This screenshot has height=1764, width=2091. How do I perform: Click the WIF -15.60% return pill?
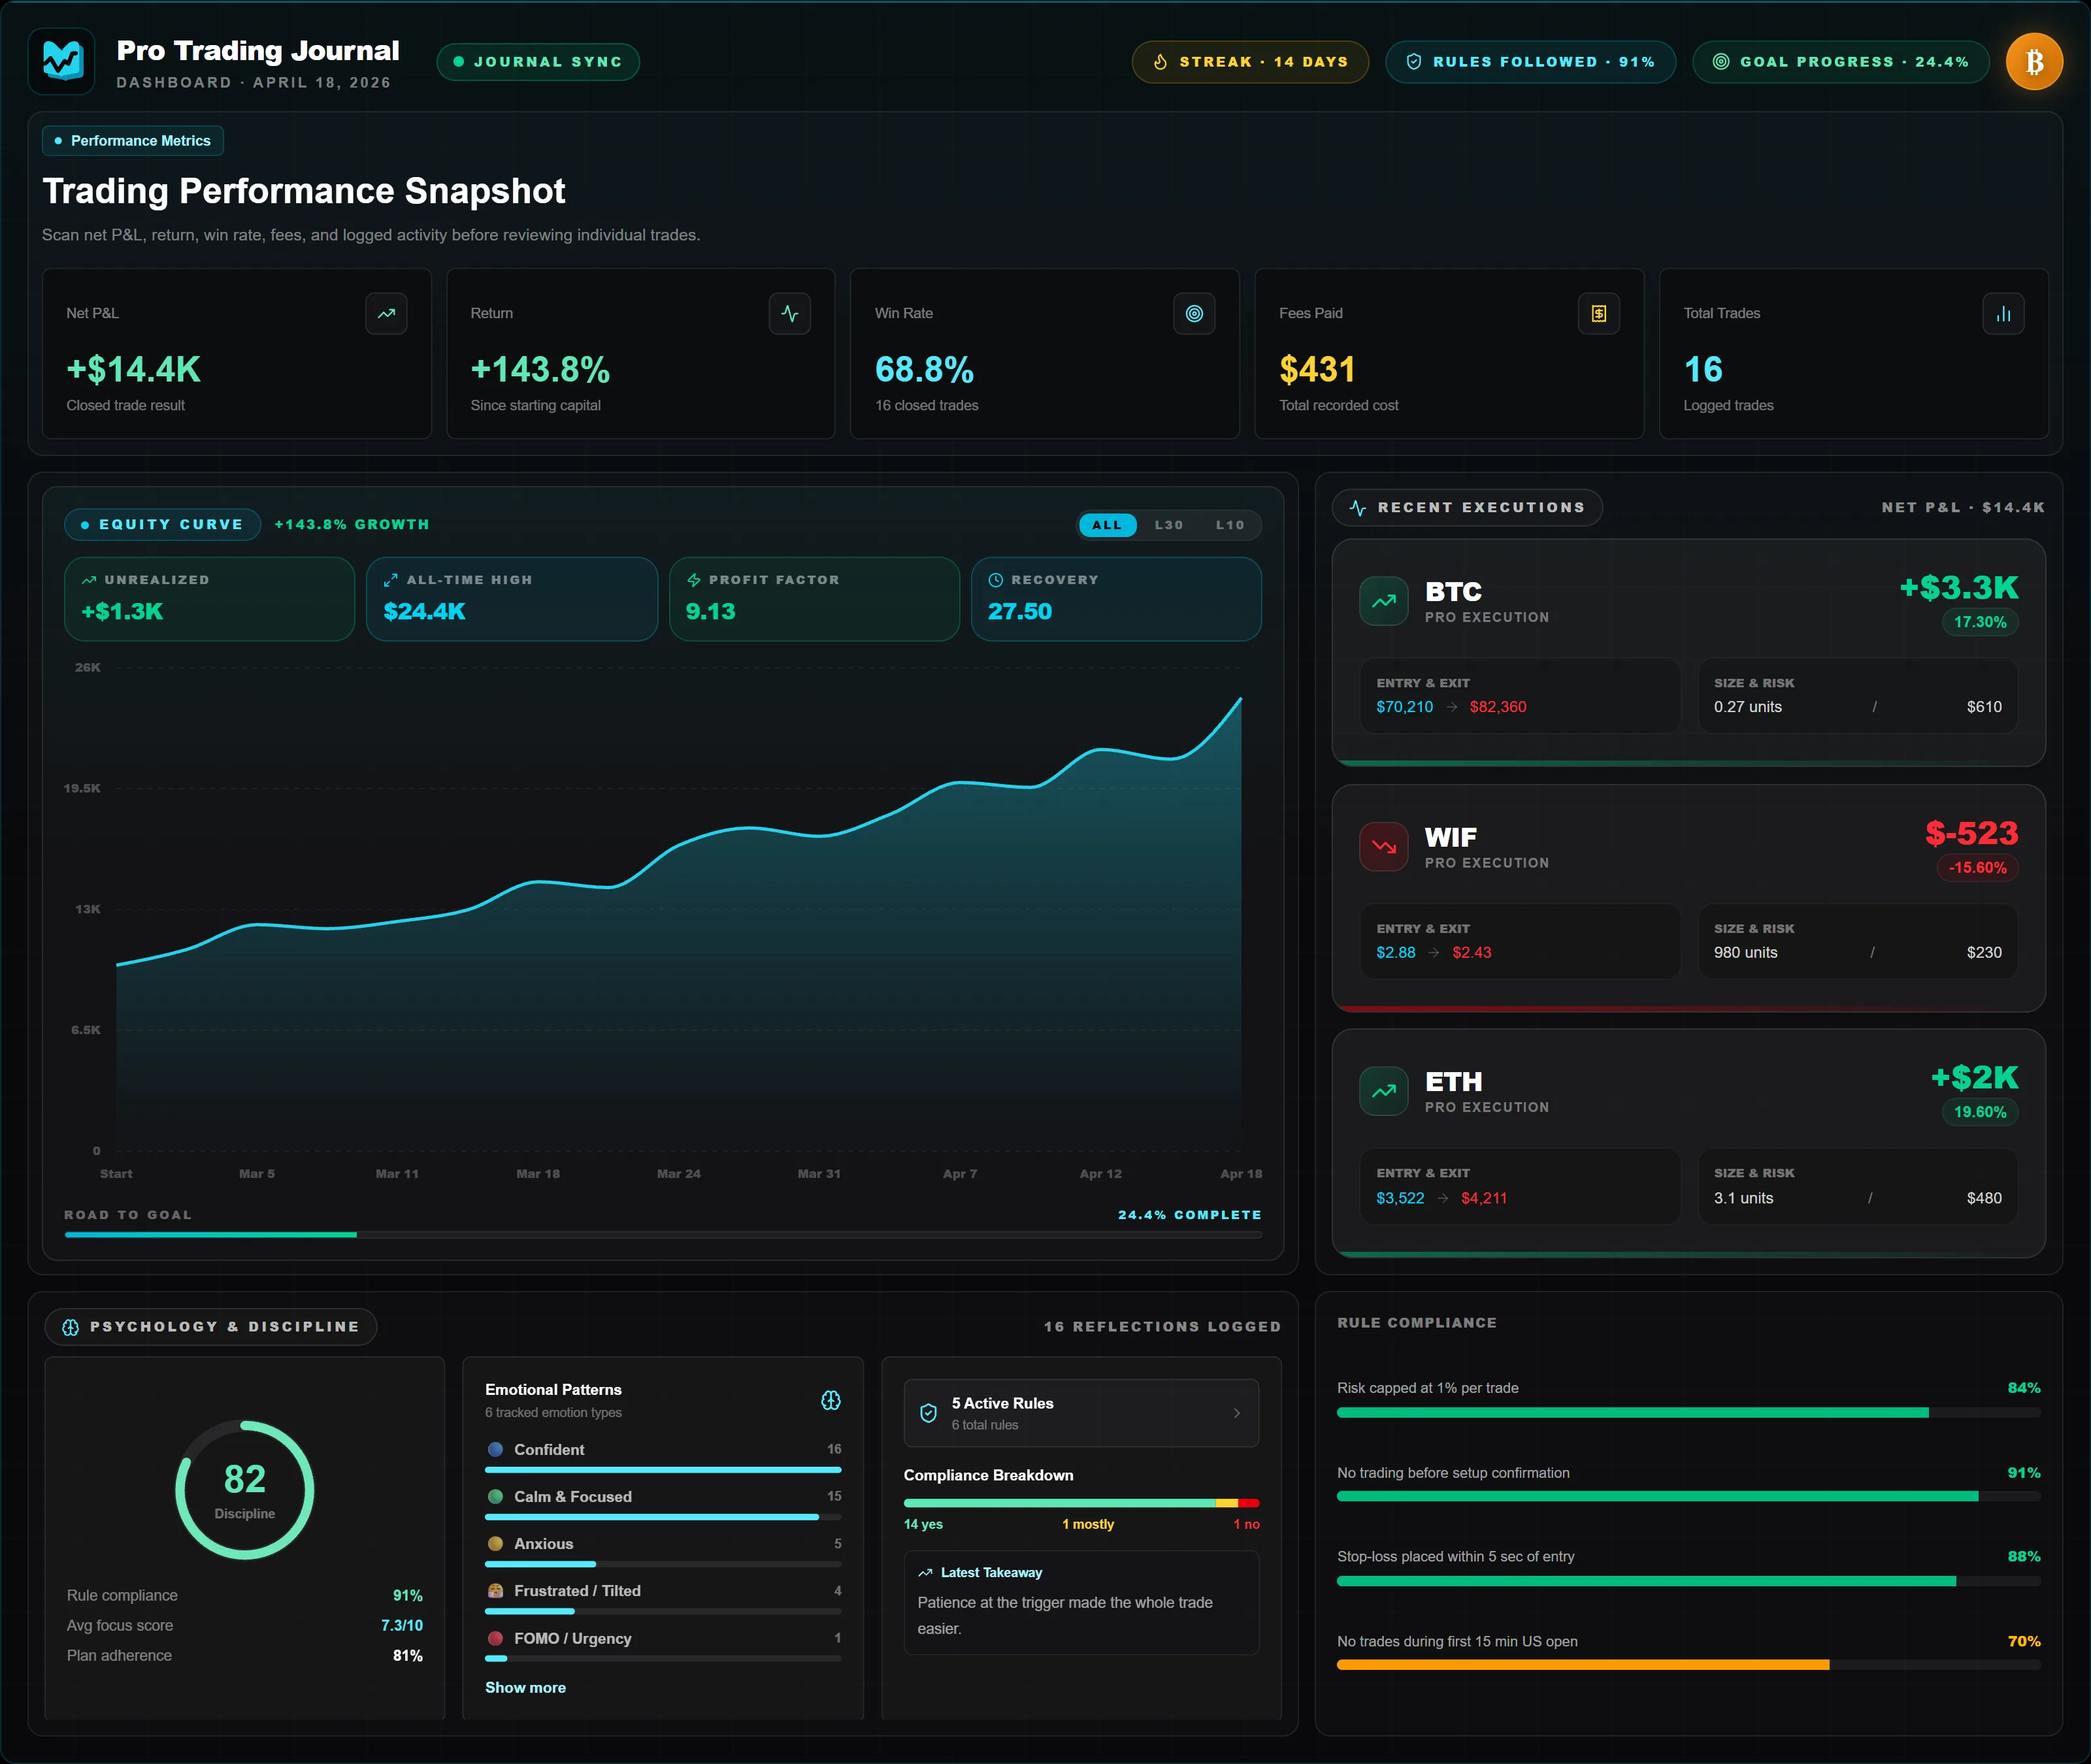click(x=1977, y=868)
